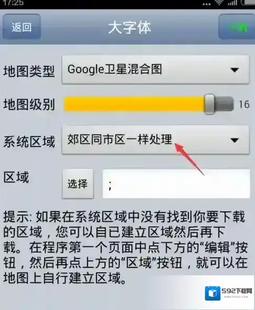Open the 系统区域 郊区同市区一样处理 dropdown

tap(155, 140)
